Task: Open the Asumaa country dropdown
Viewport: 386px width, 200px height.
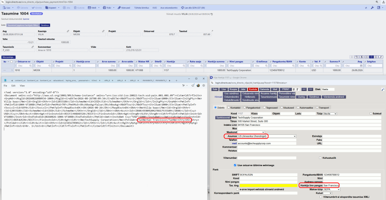Action: click(x=267, y=136)
